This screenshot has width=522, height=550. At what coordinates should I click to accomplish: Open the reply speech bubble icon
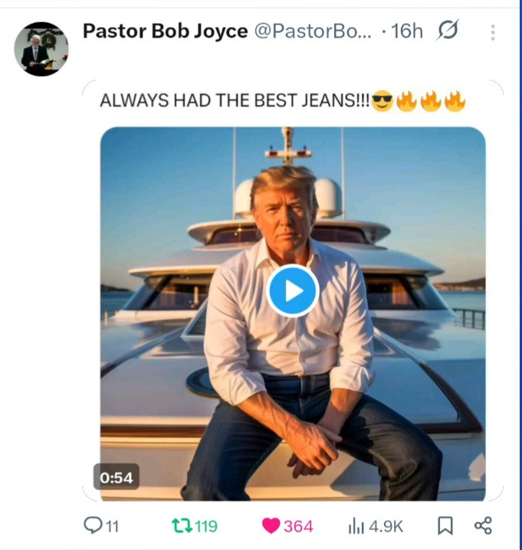[93, 525]
